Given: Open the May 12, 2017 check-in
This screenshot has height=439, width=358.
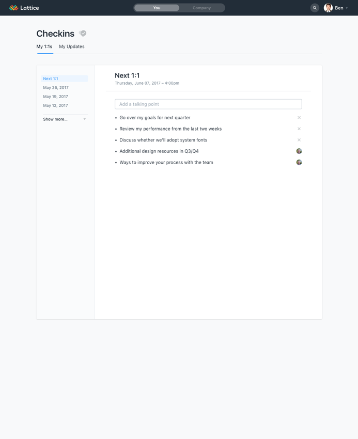Looking at the screenshot, I should (x=55, y=105).
